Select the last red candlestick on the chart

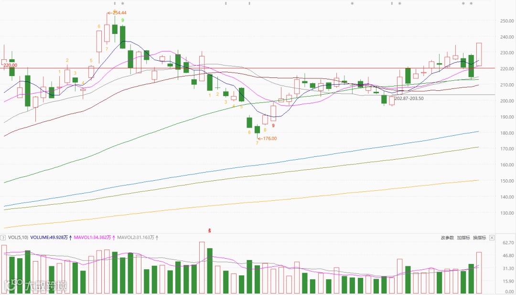click(479, 55)
